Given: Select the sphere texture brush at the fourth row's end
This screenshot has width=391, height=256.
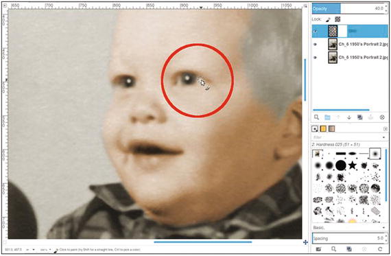Looking at the screenshot, I should click(375, 188).
